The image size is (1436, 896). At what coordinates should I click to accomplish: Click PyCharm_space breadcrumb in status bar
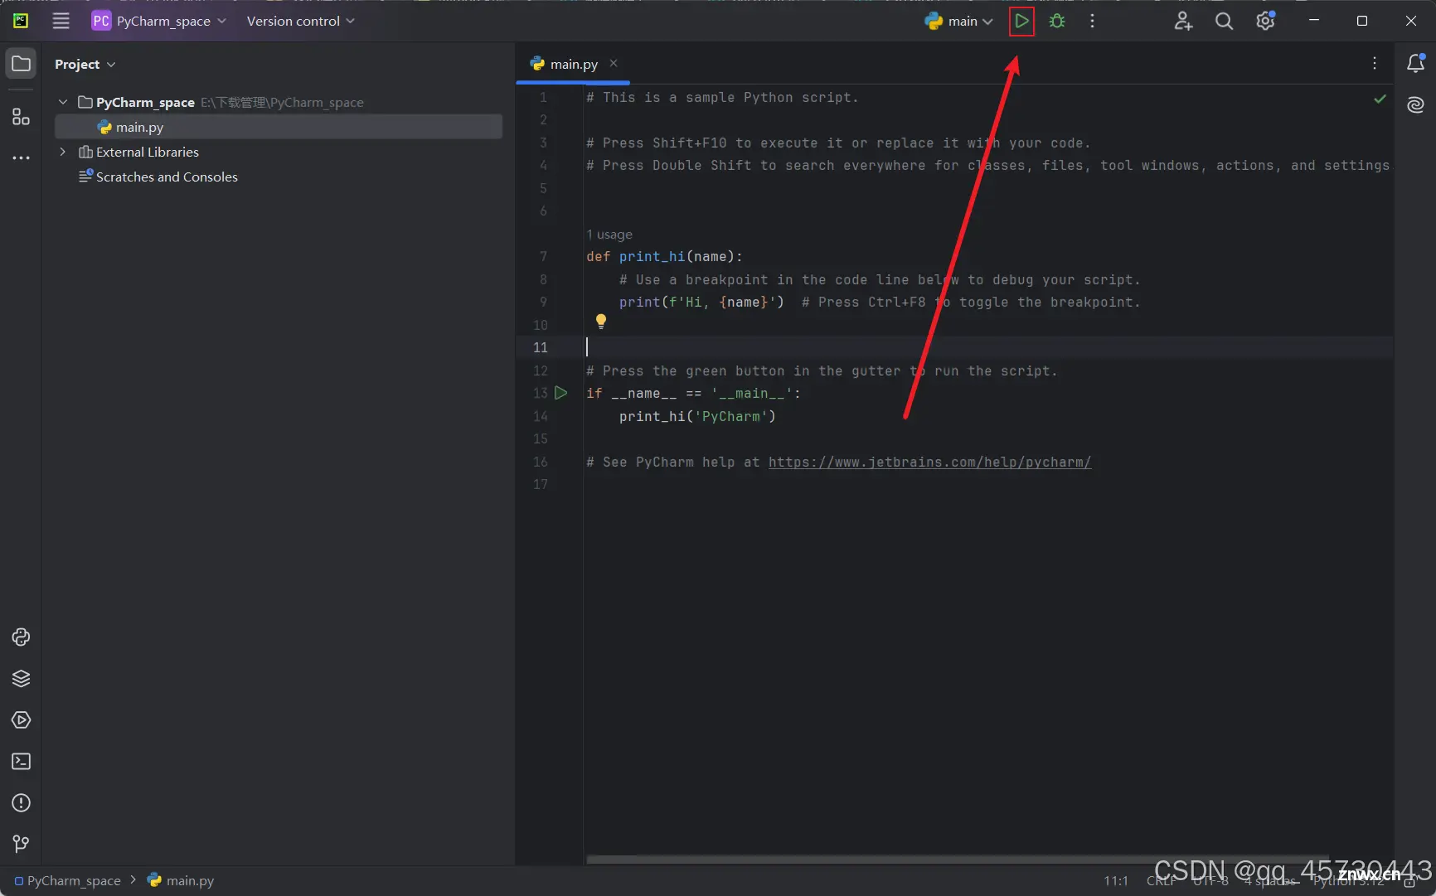[x=67, y=880]
